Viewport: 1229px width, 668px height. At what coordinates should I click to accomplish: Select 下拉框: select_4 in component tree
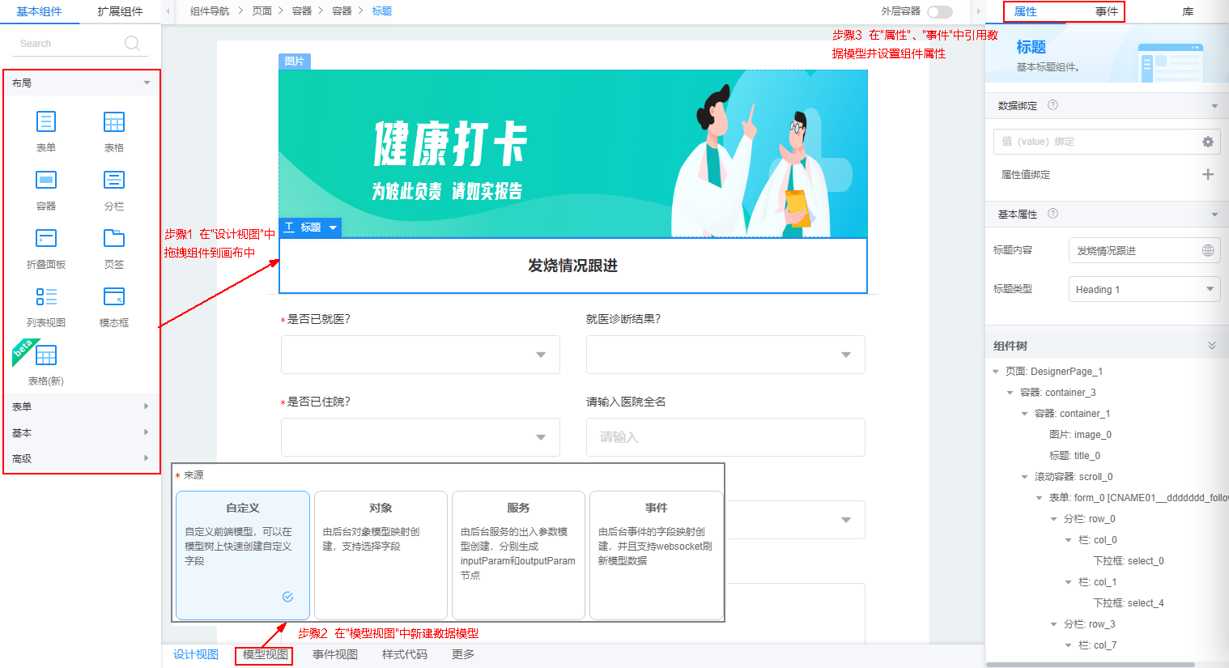[1129, 603]
